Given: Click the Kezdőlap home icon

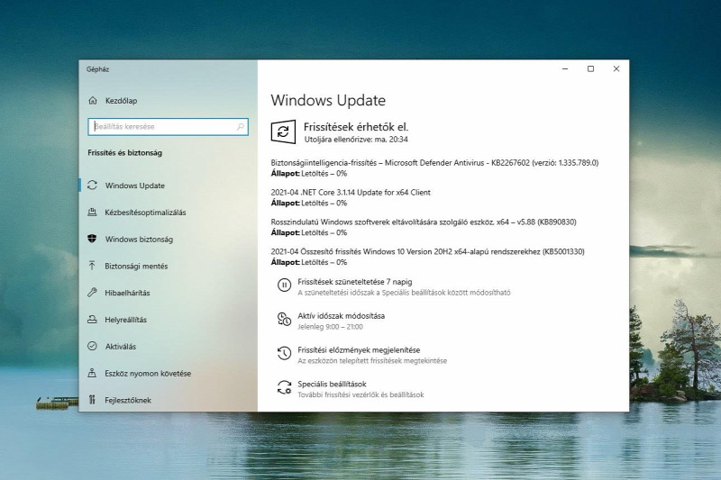Looking at the screenshot, I should coord(93,100).
